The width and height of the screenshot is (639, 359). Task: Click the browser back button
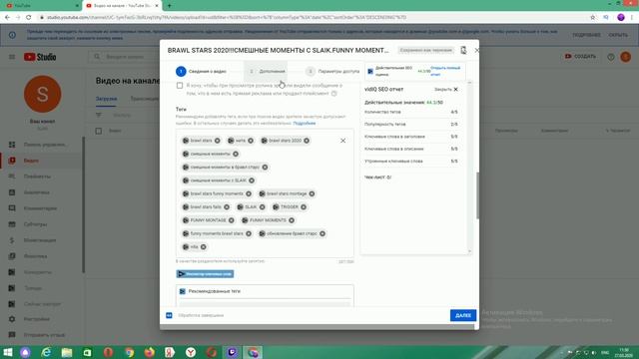click(7, 18)
